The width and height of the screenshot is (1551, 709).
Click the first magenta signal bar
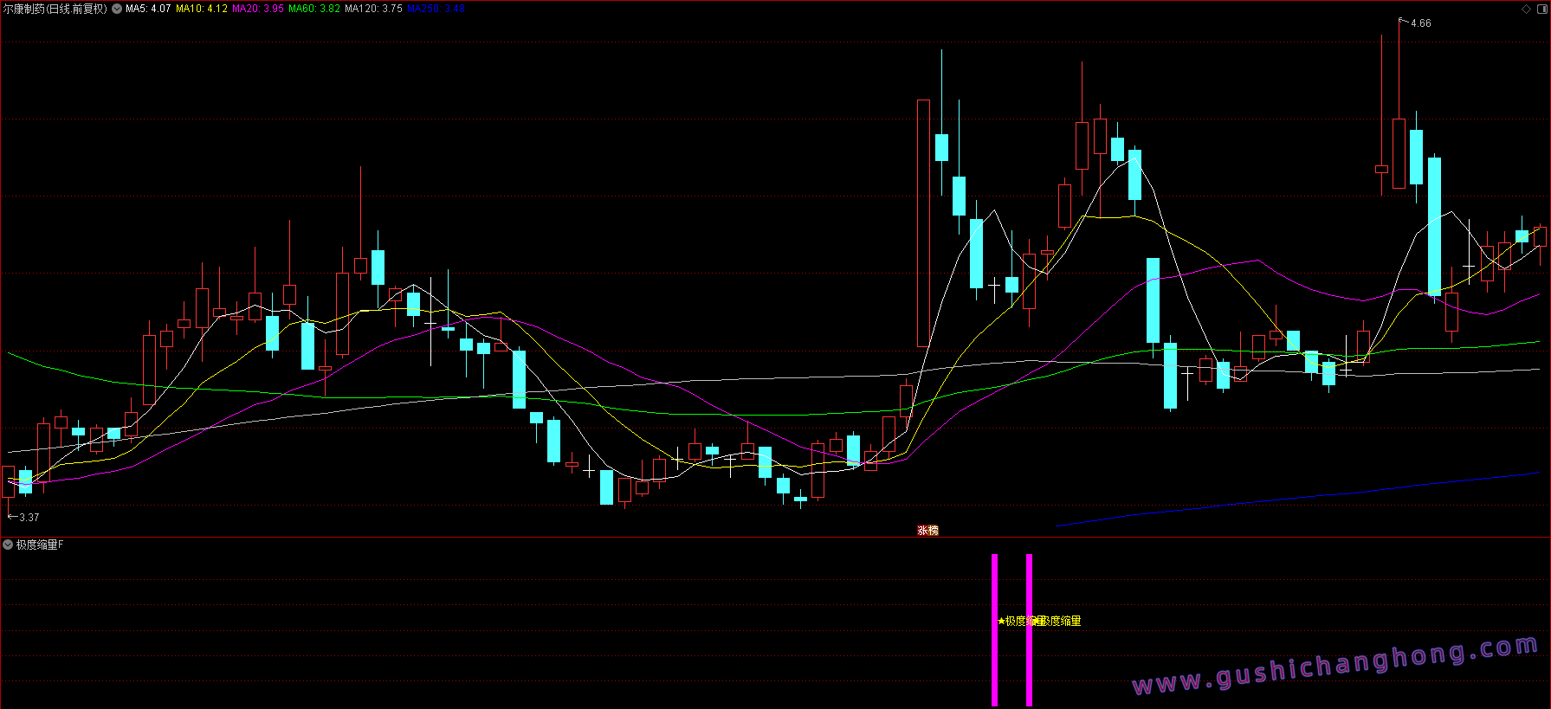[x=994, y=629]
